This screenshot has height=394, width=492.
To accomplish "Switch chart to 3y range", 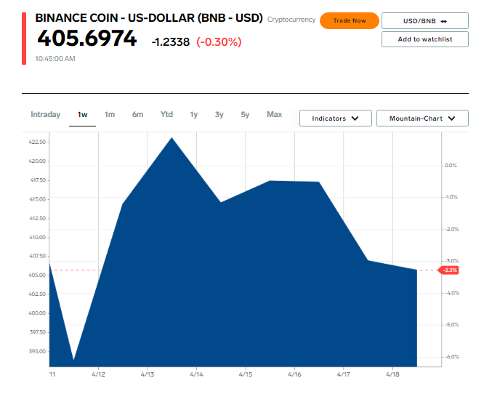I will [x=219, y=115].
